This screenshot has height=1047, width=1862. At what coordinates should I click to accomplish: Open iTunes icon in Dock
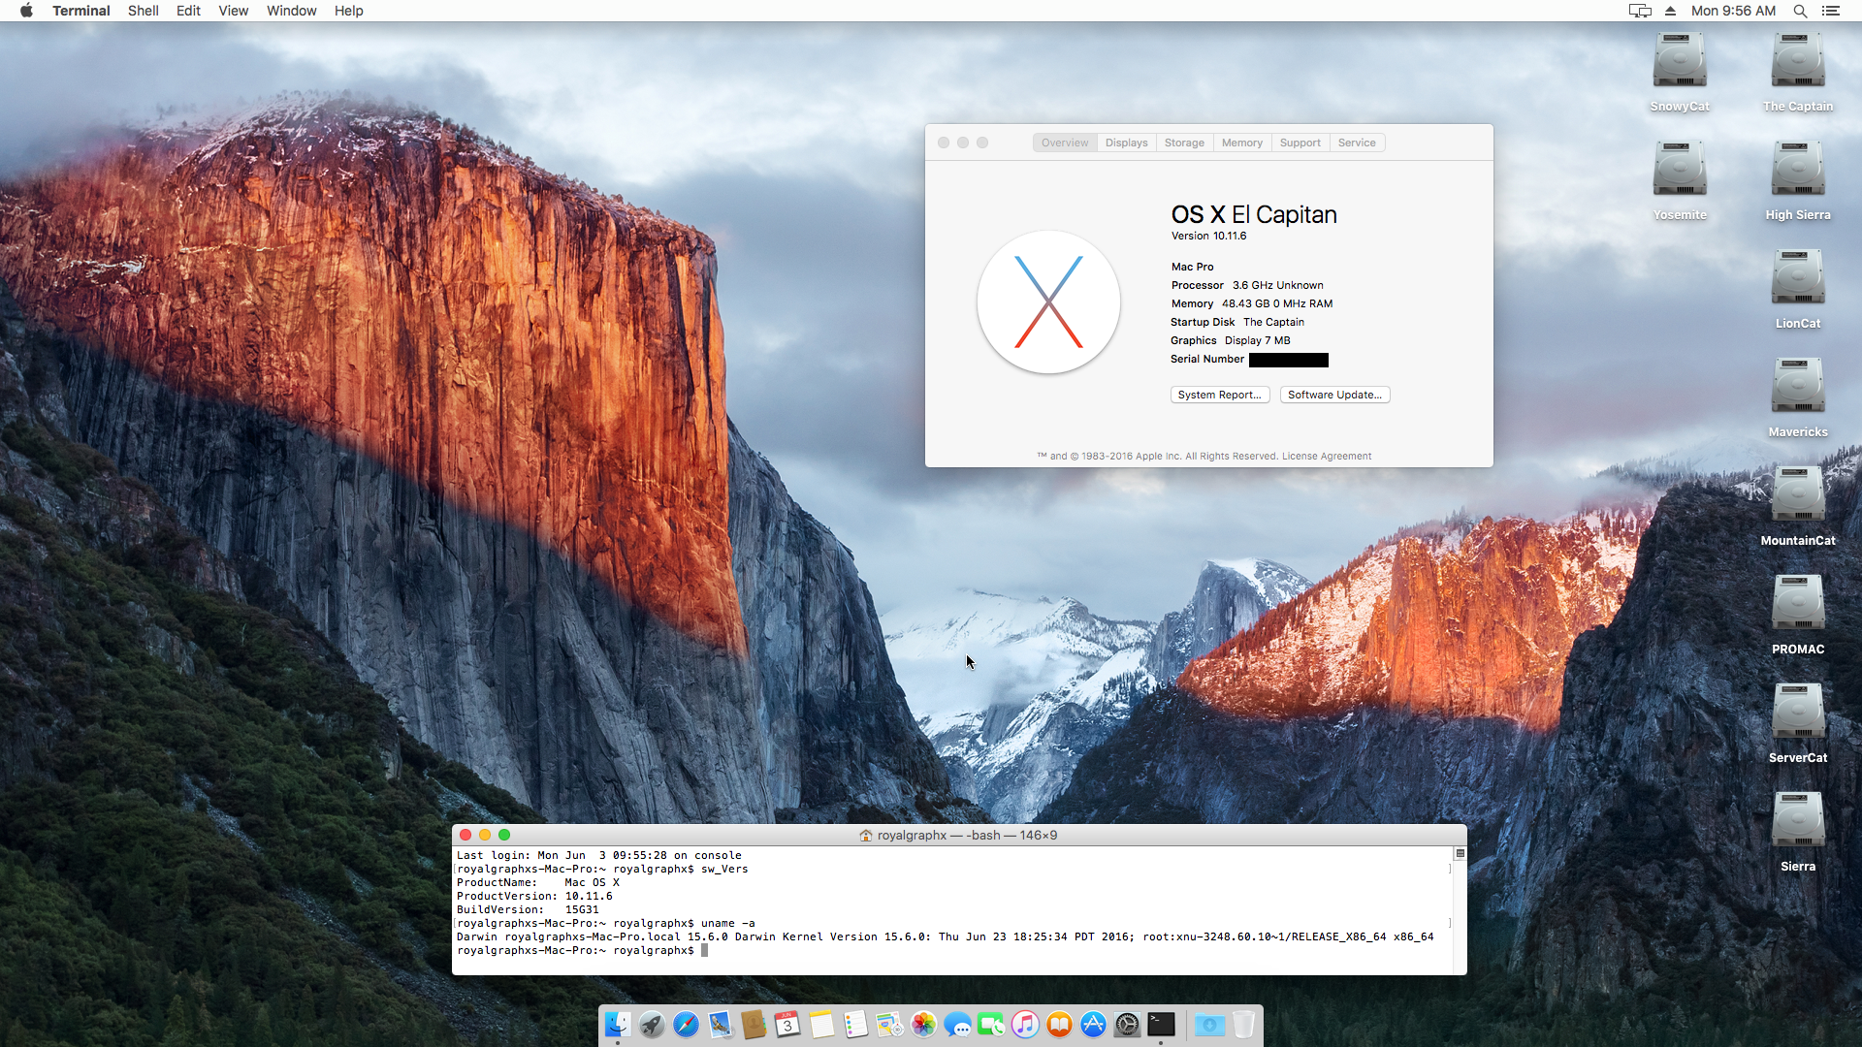pyautogui.click(x=1025, y=1024)
